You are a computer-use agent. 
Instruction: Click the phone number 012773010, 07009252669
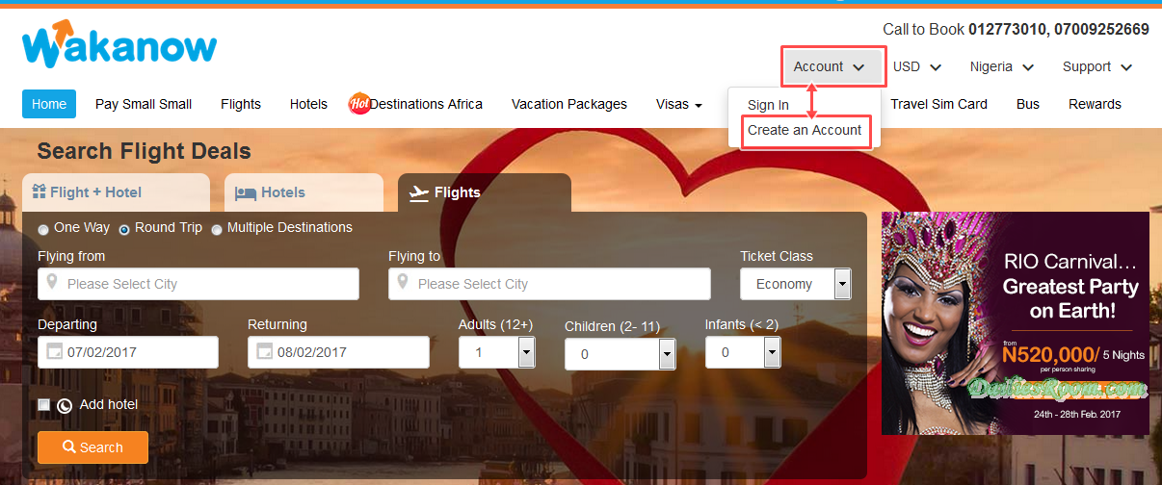pos(1059,30)
